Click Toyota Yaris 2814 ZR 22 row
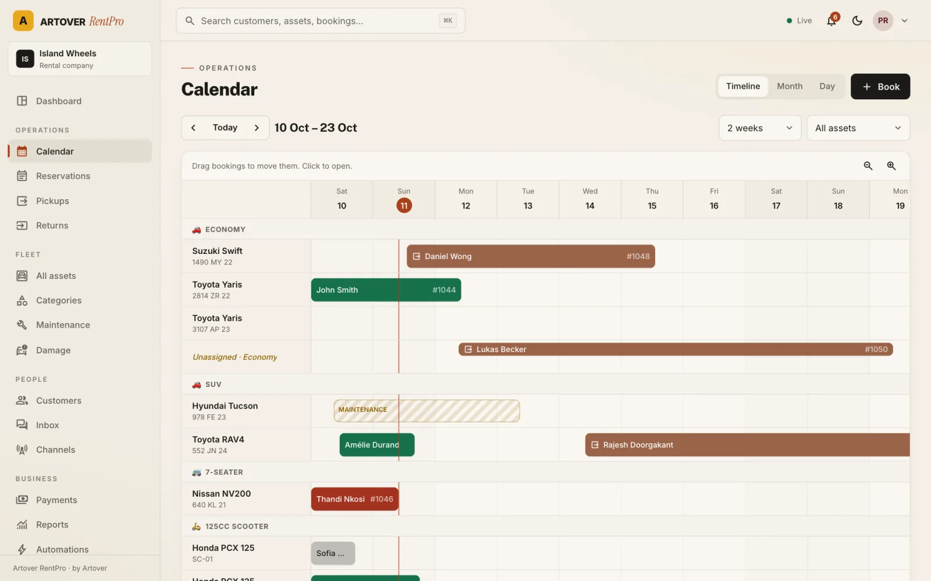The width and height of the screenshot is (931, 581). (246, 290)
